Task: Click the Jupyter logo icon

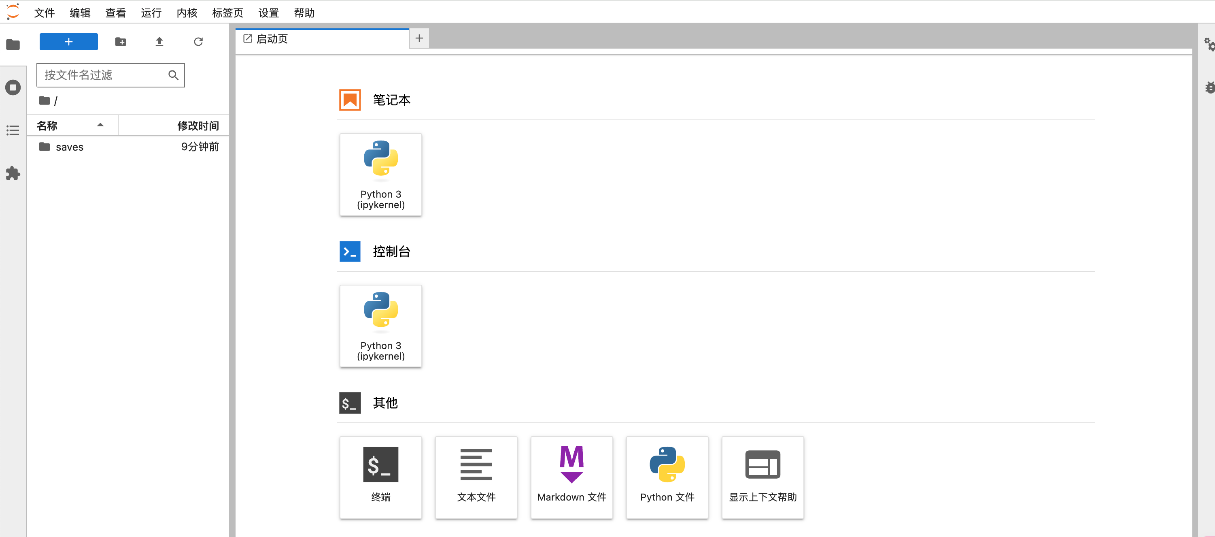Action: 13,12
